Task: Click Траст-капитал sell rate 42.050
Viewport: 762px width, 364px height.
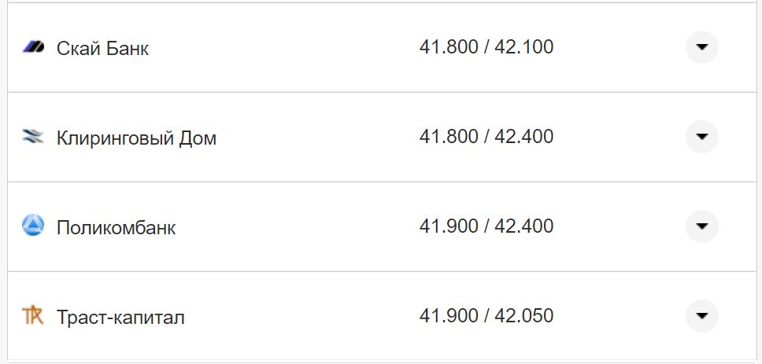Action: pyautogui.click(x=523, y=316)
